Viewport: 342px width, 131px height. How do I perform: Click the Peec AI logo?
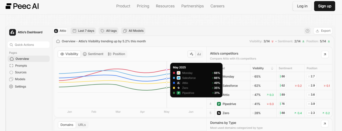point(22,6)
